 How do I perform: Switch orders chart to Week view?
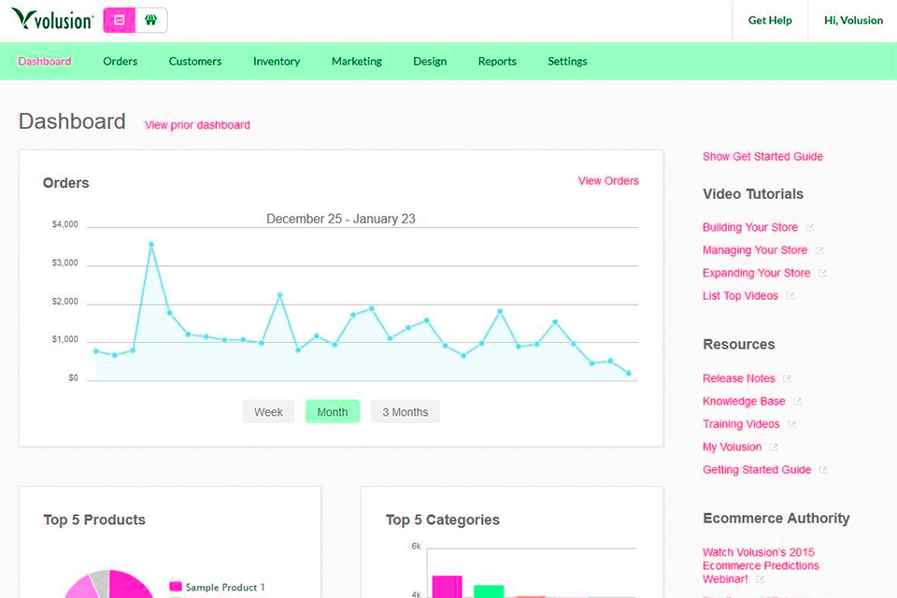click(268, 412)
